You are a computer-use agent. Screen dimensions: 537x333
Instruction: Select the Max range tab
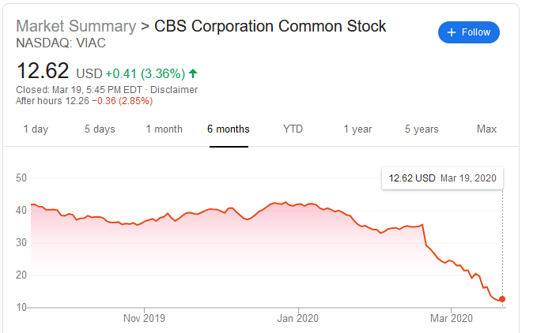tap(487, 129)
